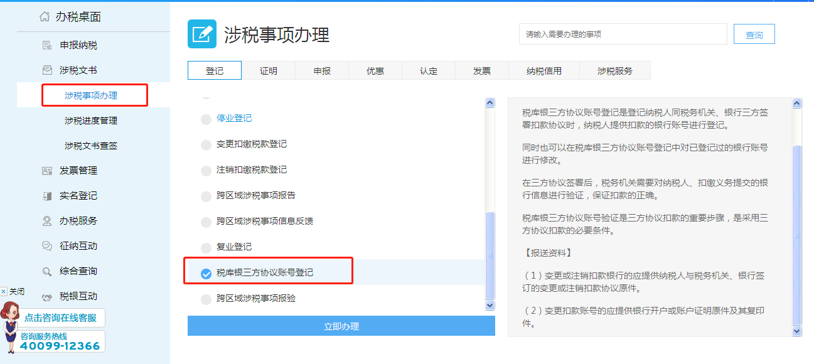Select the 变更扣缴税款登记 radio option
Image resolution: width=814 pixels, height=364 pixels.
point(206,145)
